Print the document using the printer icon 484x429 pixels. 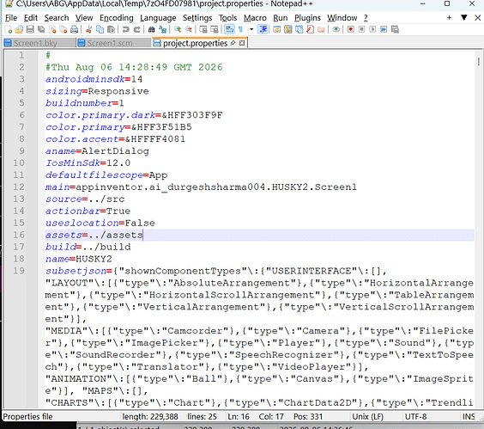click(x=74, y=29)
